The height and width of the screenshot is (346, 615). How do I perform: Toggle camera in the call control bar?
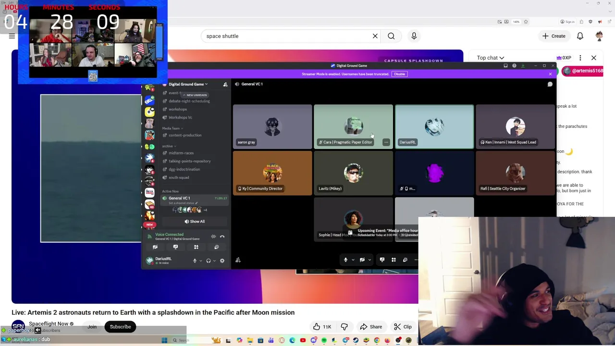tap(362, 260)
